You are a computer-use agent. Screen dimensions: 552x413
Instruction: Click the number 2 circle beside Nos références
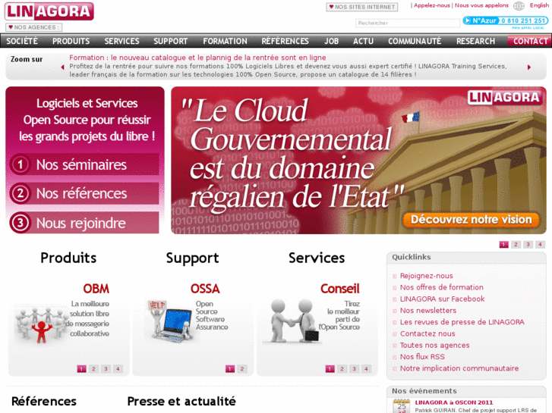click(20, 193)
